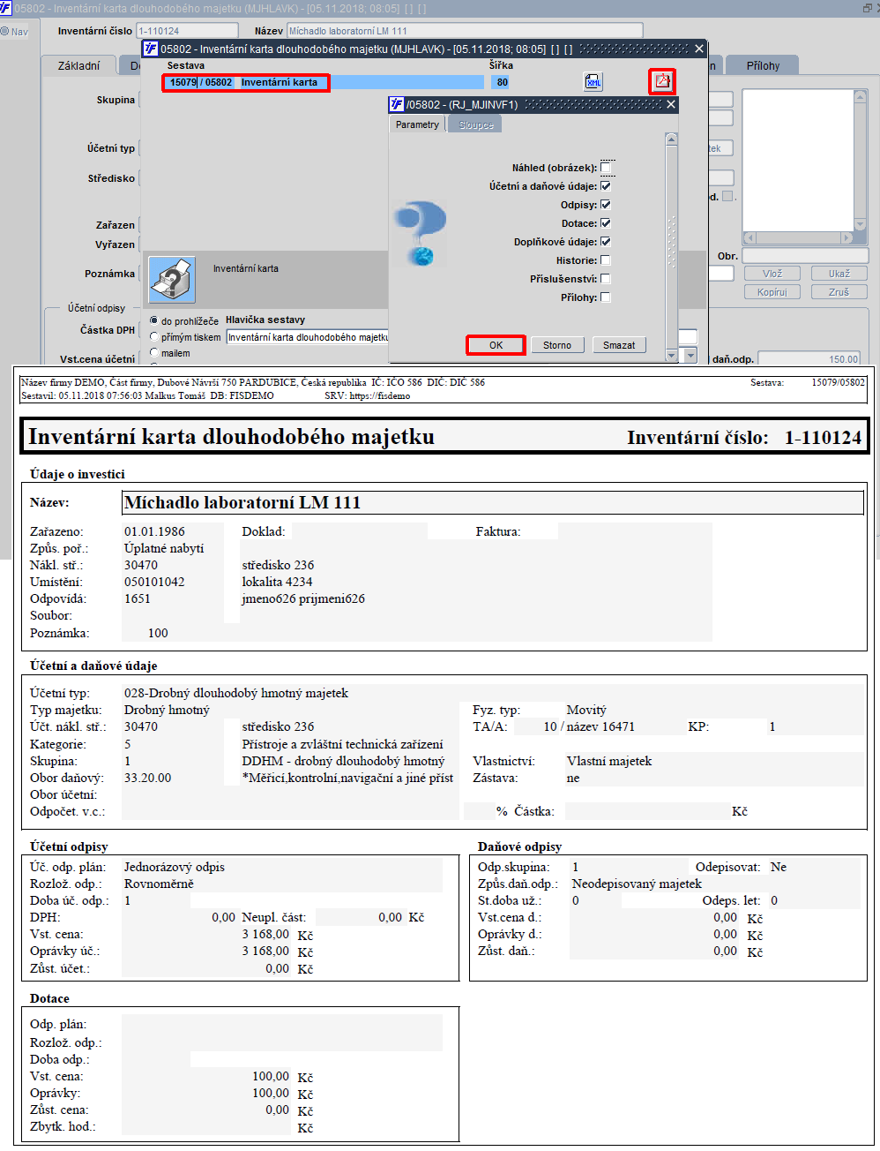Uncheck the Doplňkové údaje checkbox
This screenshot has width=880, height=1151.
coord(606,242)
